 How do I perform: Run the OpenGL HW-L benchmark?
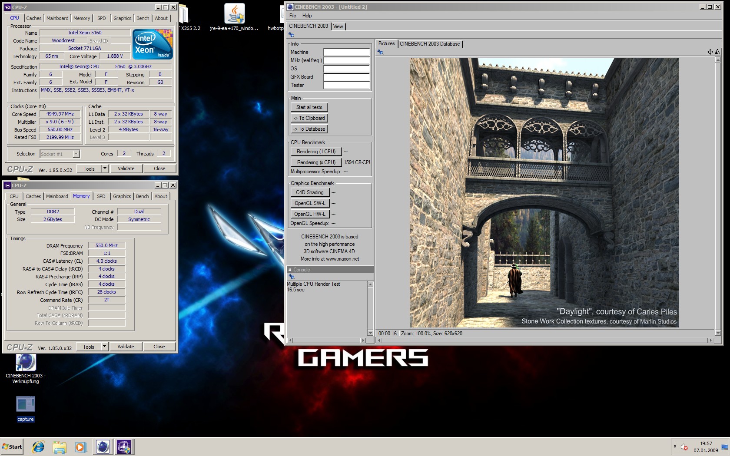click(x=310, y=214)
